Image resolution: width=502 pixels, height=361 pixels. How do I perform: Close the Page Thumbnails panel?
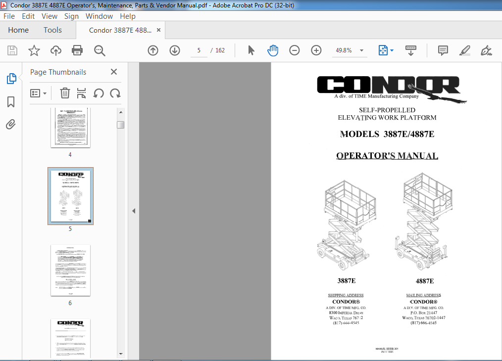pos(114,72)
